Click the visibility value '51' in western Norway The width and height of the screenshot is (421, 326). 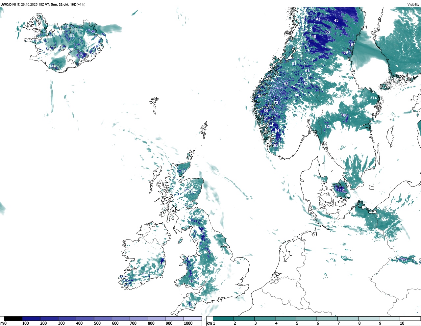(x=266, y=118)
